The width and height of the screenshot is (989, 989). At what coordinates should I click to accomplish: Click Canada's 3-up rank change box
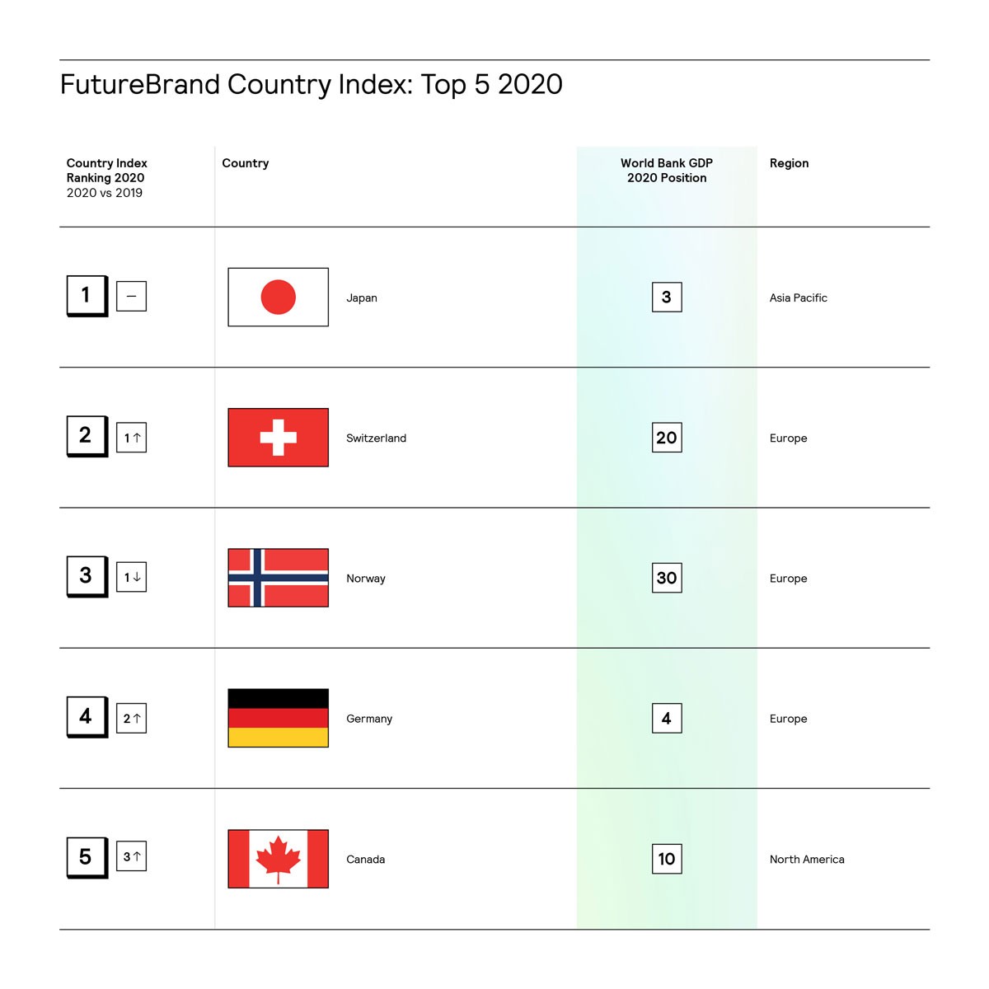(x=132, y=857)
